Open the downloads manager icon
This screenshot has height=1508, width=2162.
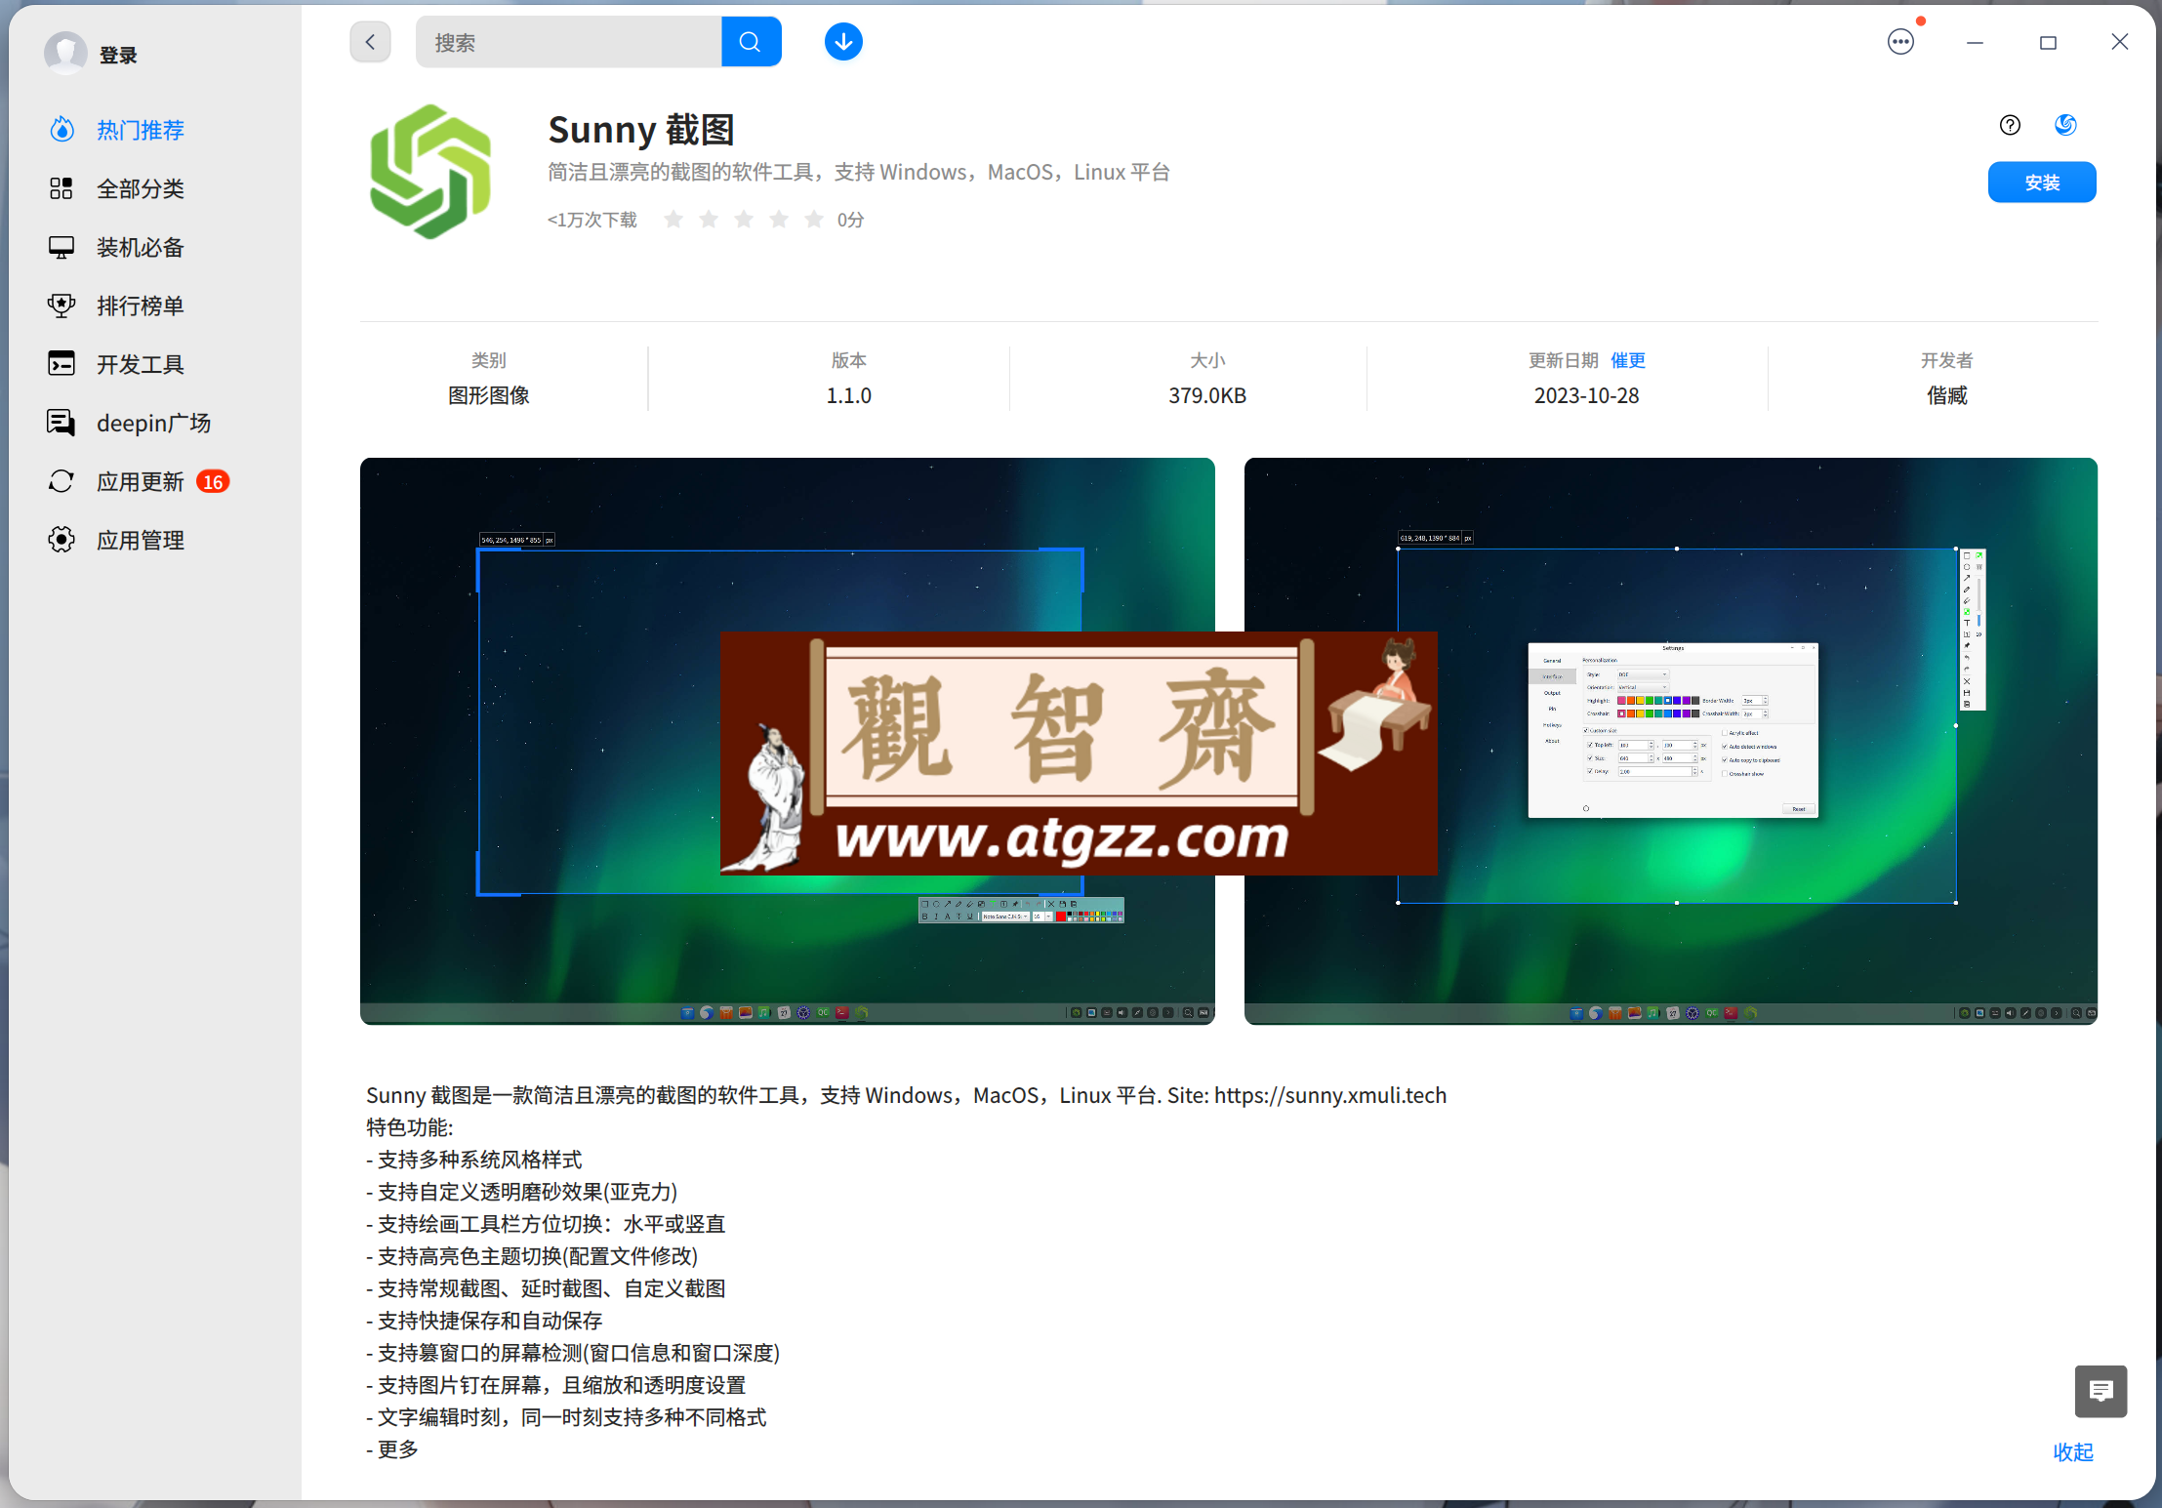tap(843, 42)
